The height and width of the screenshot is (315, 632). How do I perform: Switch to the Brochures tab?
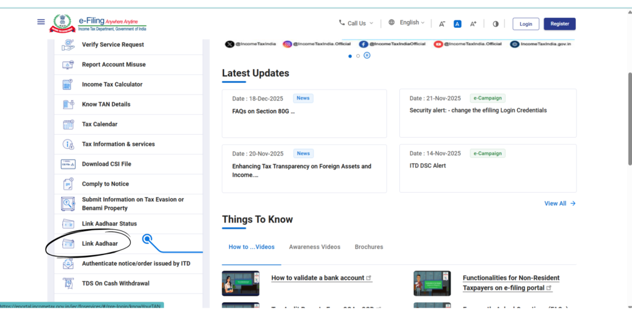click(368, 247)
